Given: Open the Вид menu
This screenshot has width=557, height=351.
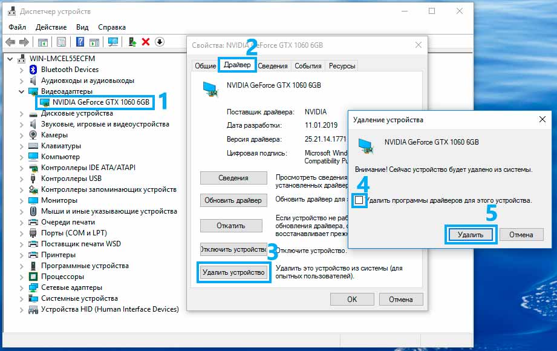Looking at the screenshot, I should coord(82,27).
